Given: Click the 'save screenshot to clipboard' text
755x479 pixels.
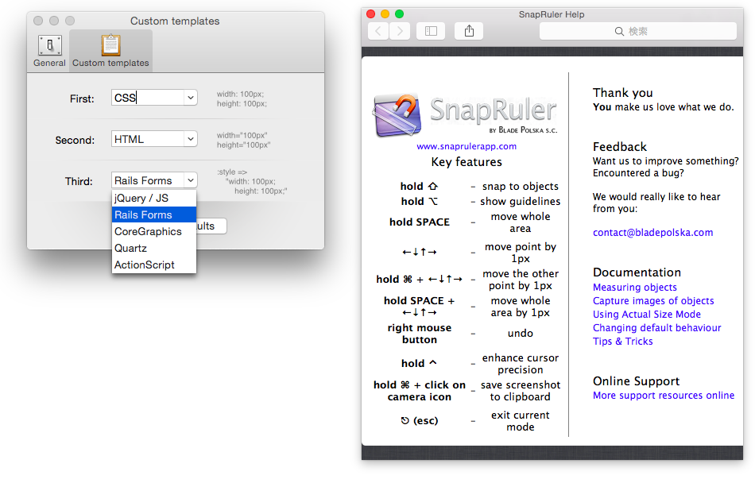Looking at the screenshot, I should [521, 391].
